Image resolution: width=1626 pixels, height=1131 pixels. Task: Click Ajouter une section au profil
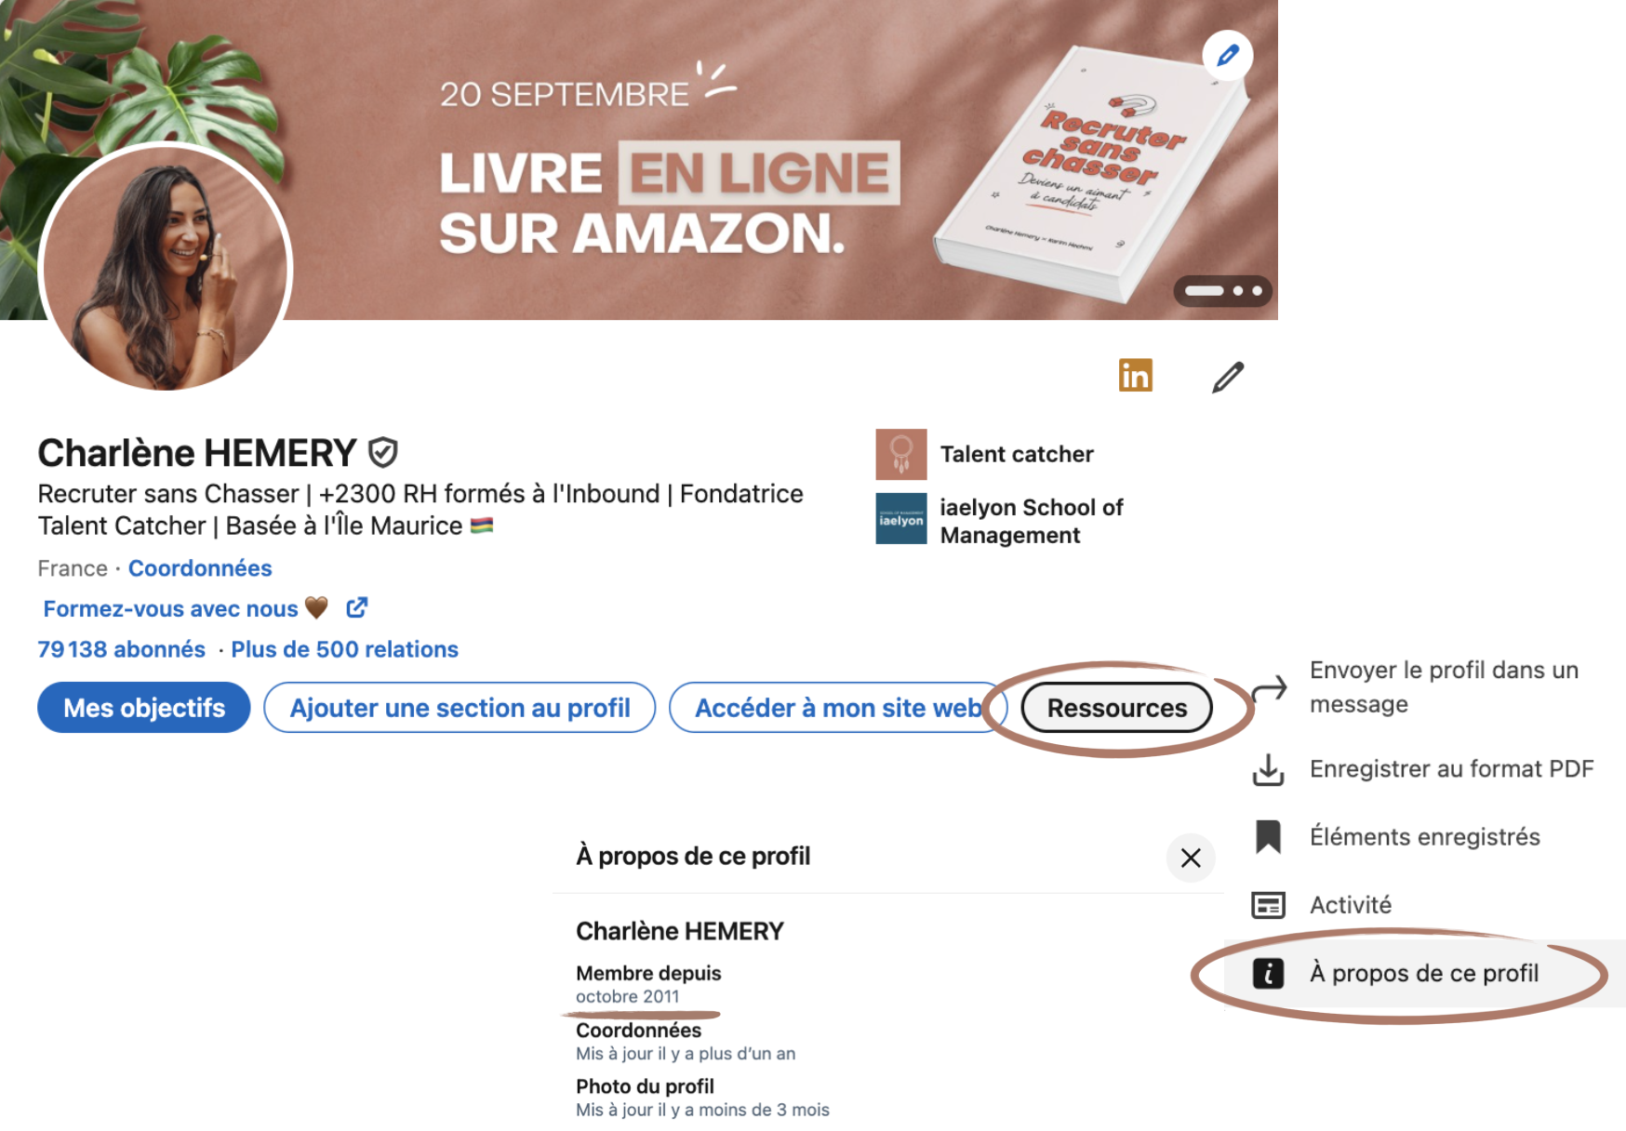click(460, 708)
